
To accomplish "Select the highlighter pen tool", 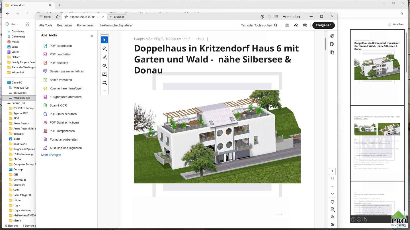I will click(104, 57).
